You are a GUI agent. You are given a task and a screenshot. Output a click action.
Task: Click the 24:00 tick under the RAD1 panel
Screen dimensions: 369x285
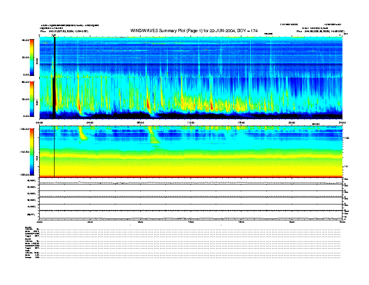342,123
